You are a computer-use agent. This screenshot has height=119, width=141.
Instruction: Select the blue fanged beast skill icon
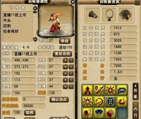(x=99, y=113)
